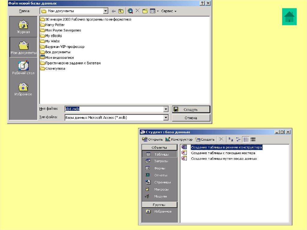The width and height of the screenshot is (307, 230).
Task: Switch database window to details view
Action: pos(253,139)
